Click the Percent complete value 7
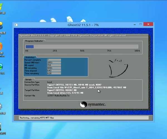Viewport: 167px width, 139px height. click(54, 60)
